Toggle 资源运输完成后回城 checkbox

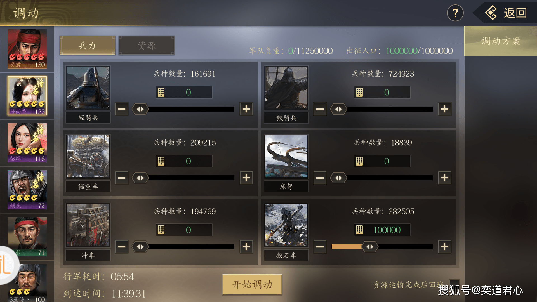454,284
